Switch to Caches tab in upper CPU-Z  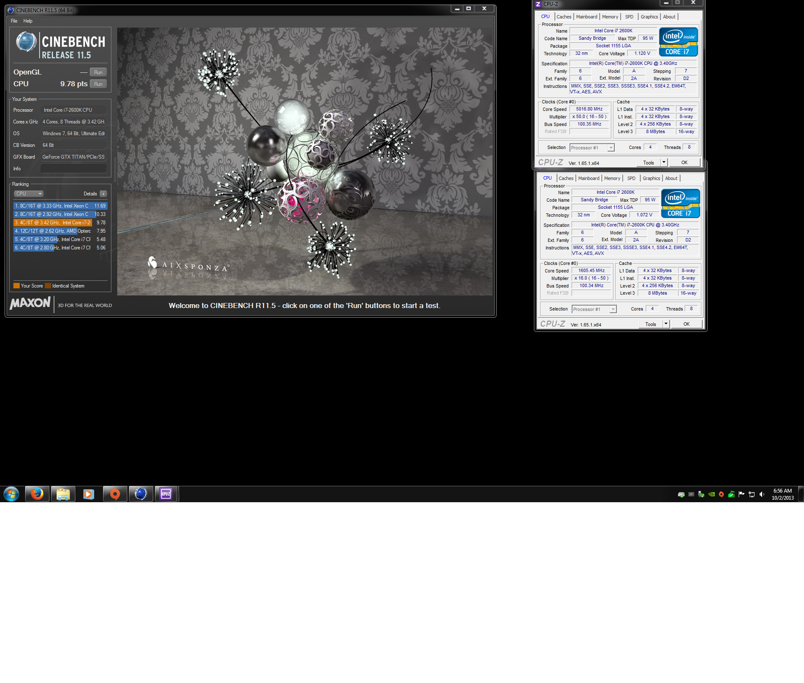pyautogui.click(x=564, y=17)
